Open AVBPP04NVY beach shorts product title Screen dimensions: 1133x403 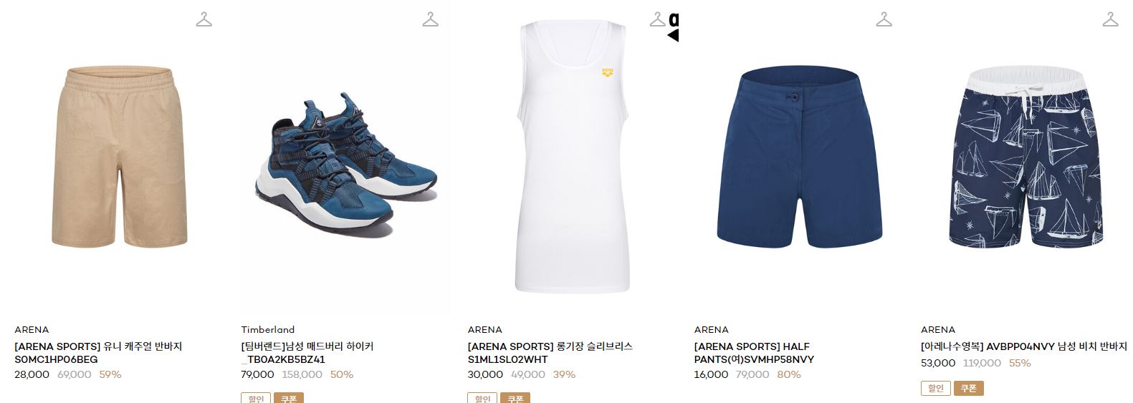(x=1023, y=346)
